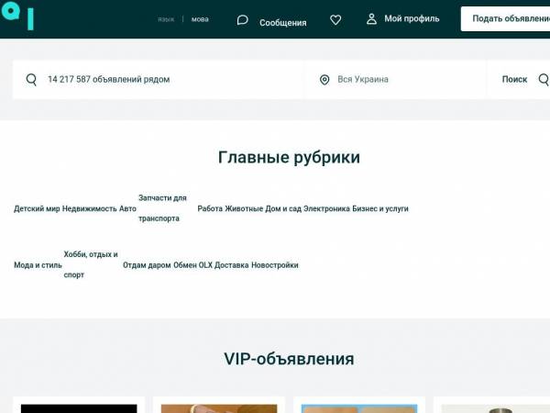Click the magnifier icon in search field

[x=31, y=80]
